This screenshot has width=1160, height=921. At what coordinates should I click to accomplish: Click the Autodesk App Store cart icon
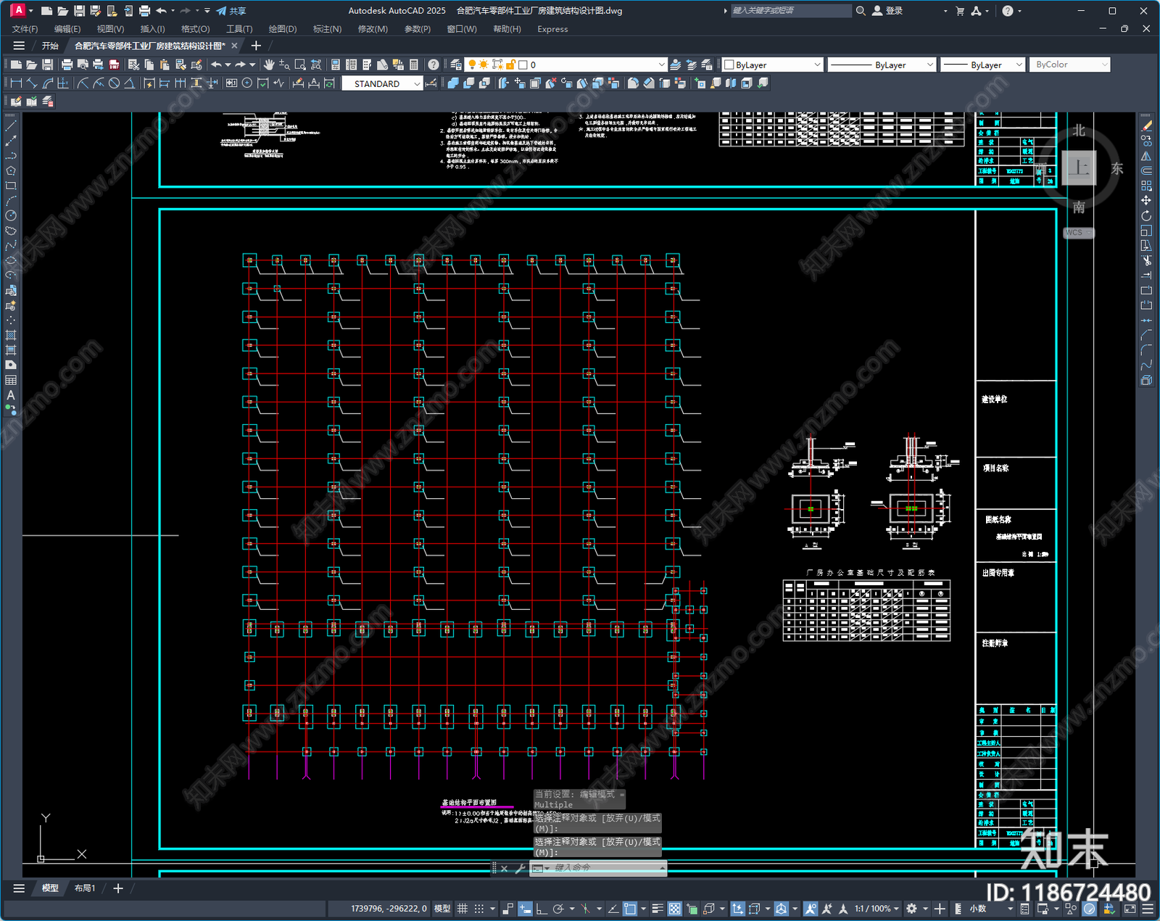[960, 11]
